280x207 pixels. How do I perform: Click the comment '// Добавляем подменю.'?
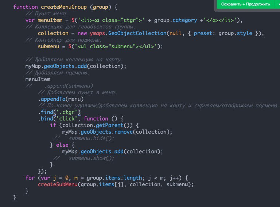(57, 73)
